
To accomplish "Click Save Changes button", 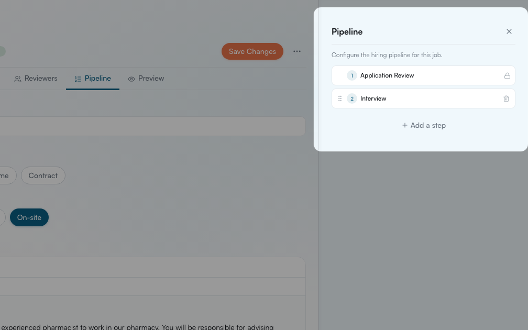I will click(x=252, y=51).
